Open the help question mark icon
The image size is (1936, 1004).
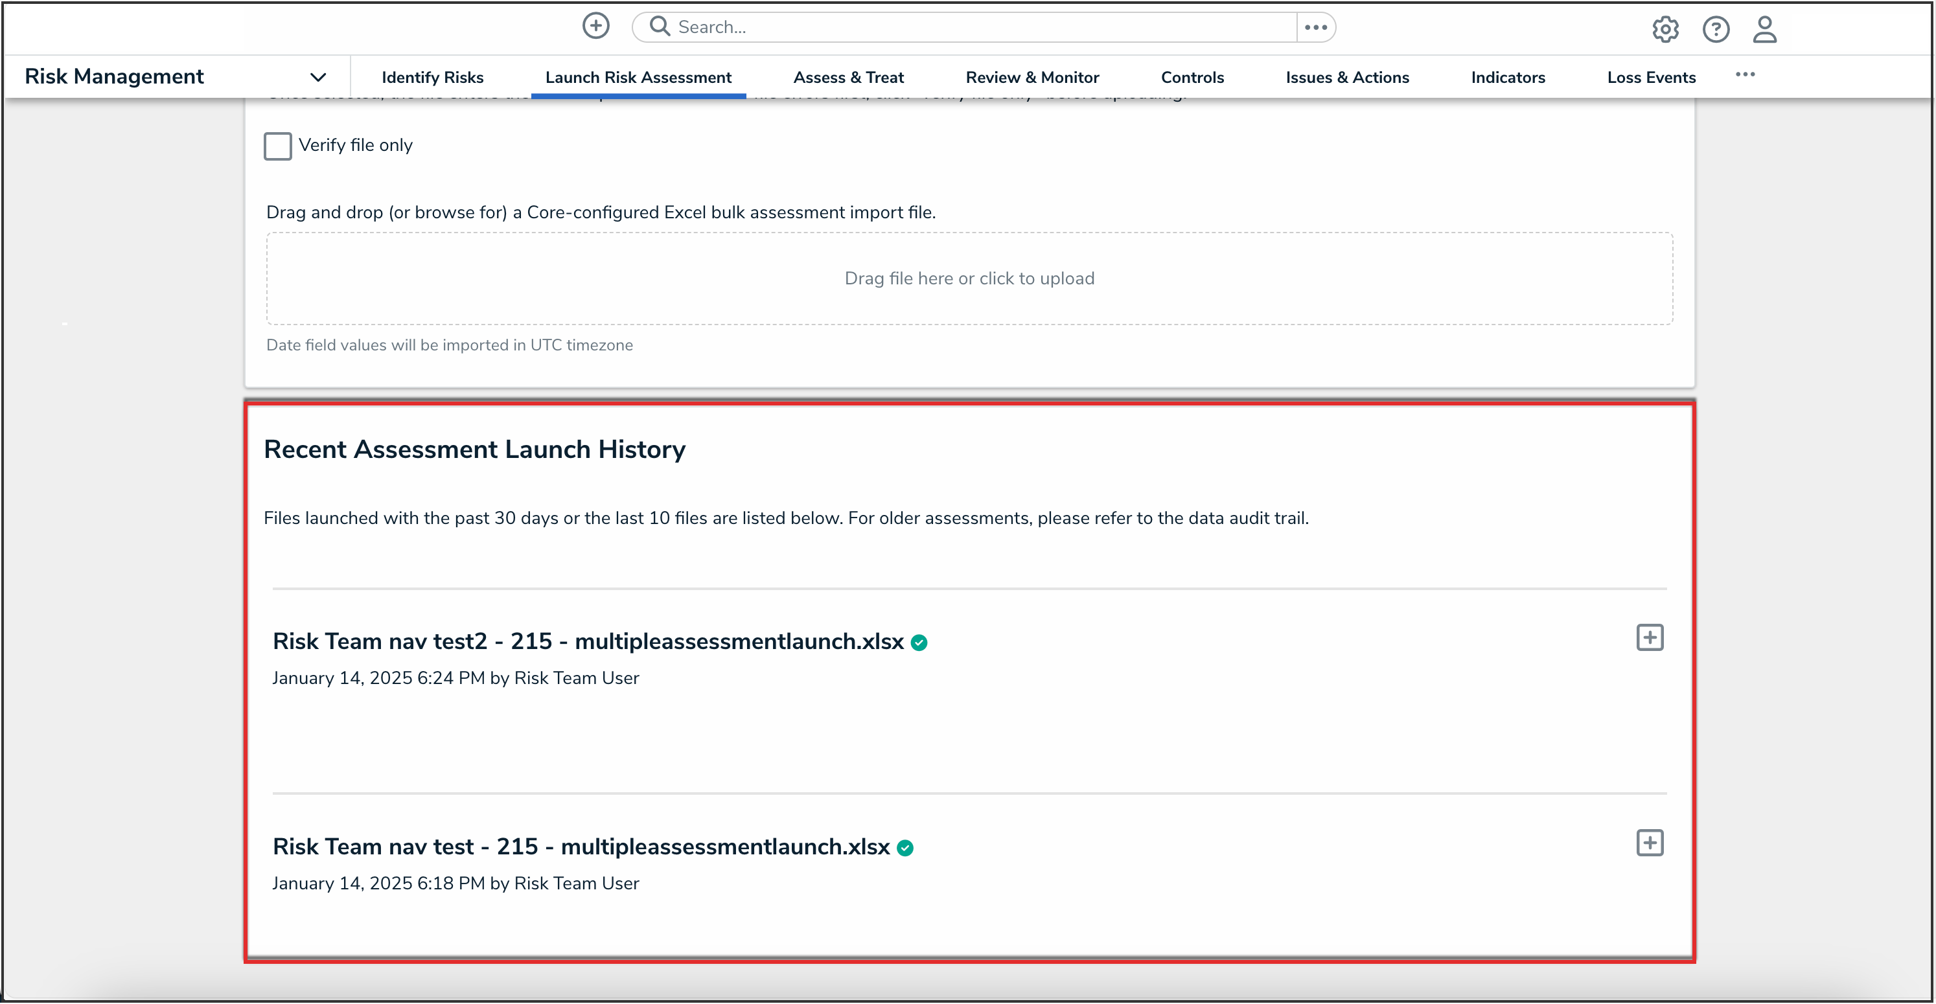[1715, 29]
